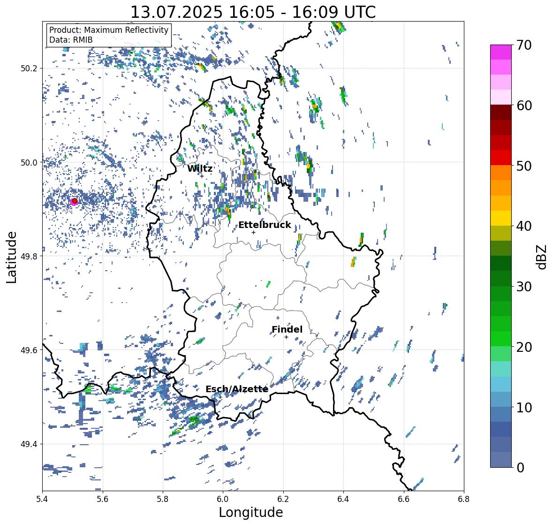Click the plot title with date and time
The image size is (553, 524).
coord(253,12)
